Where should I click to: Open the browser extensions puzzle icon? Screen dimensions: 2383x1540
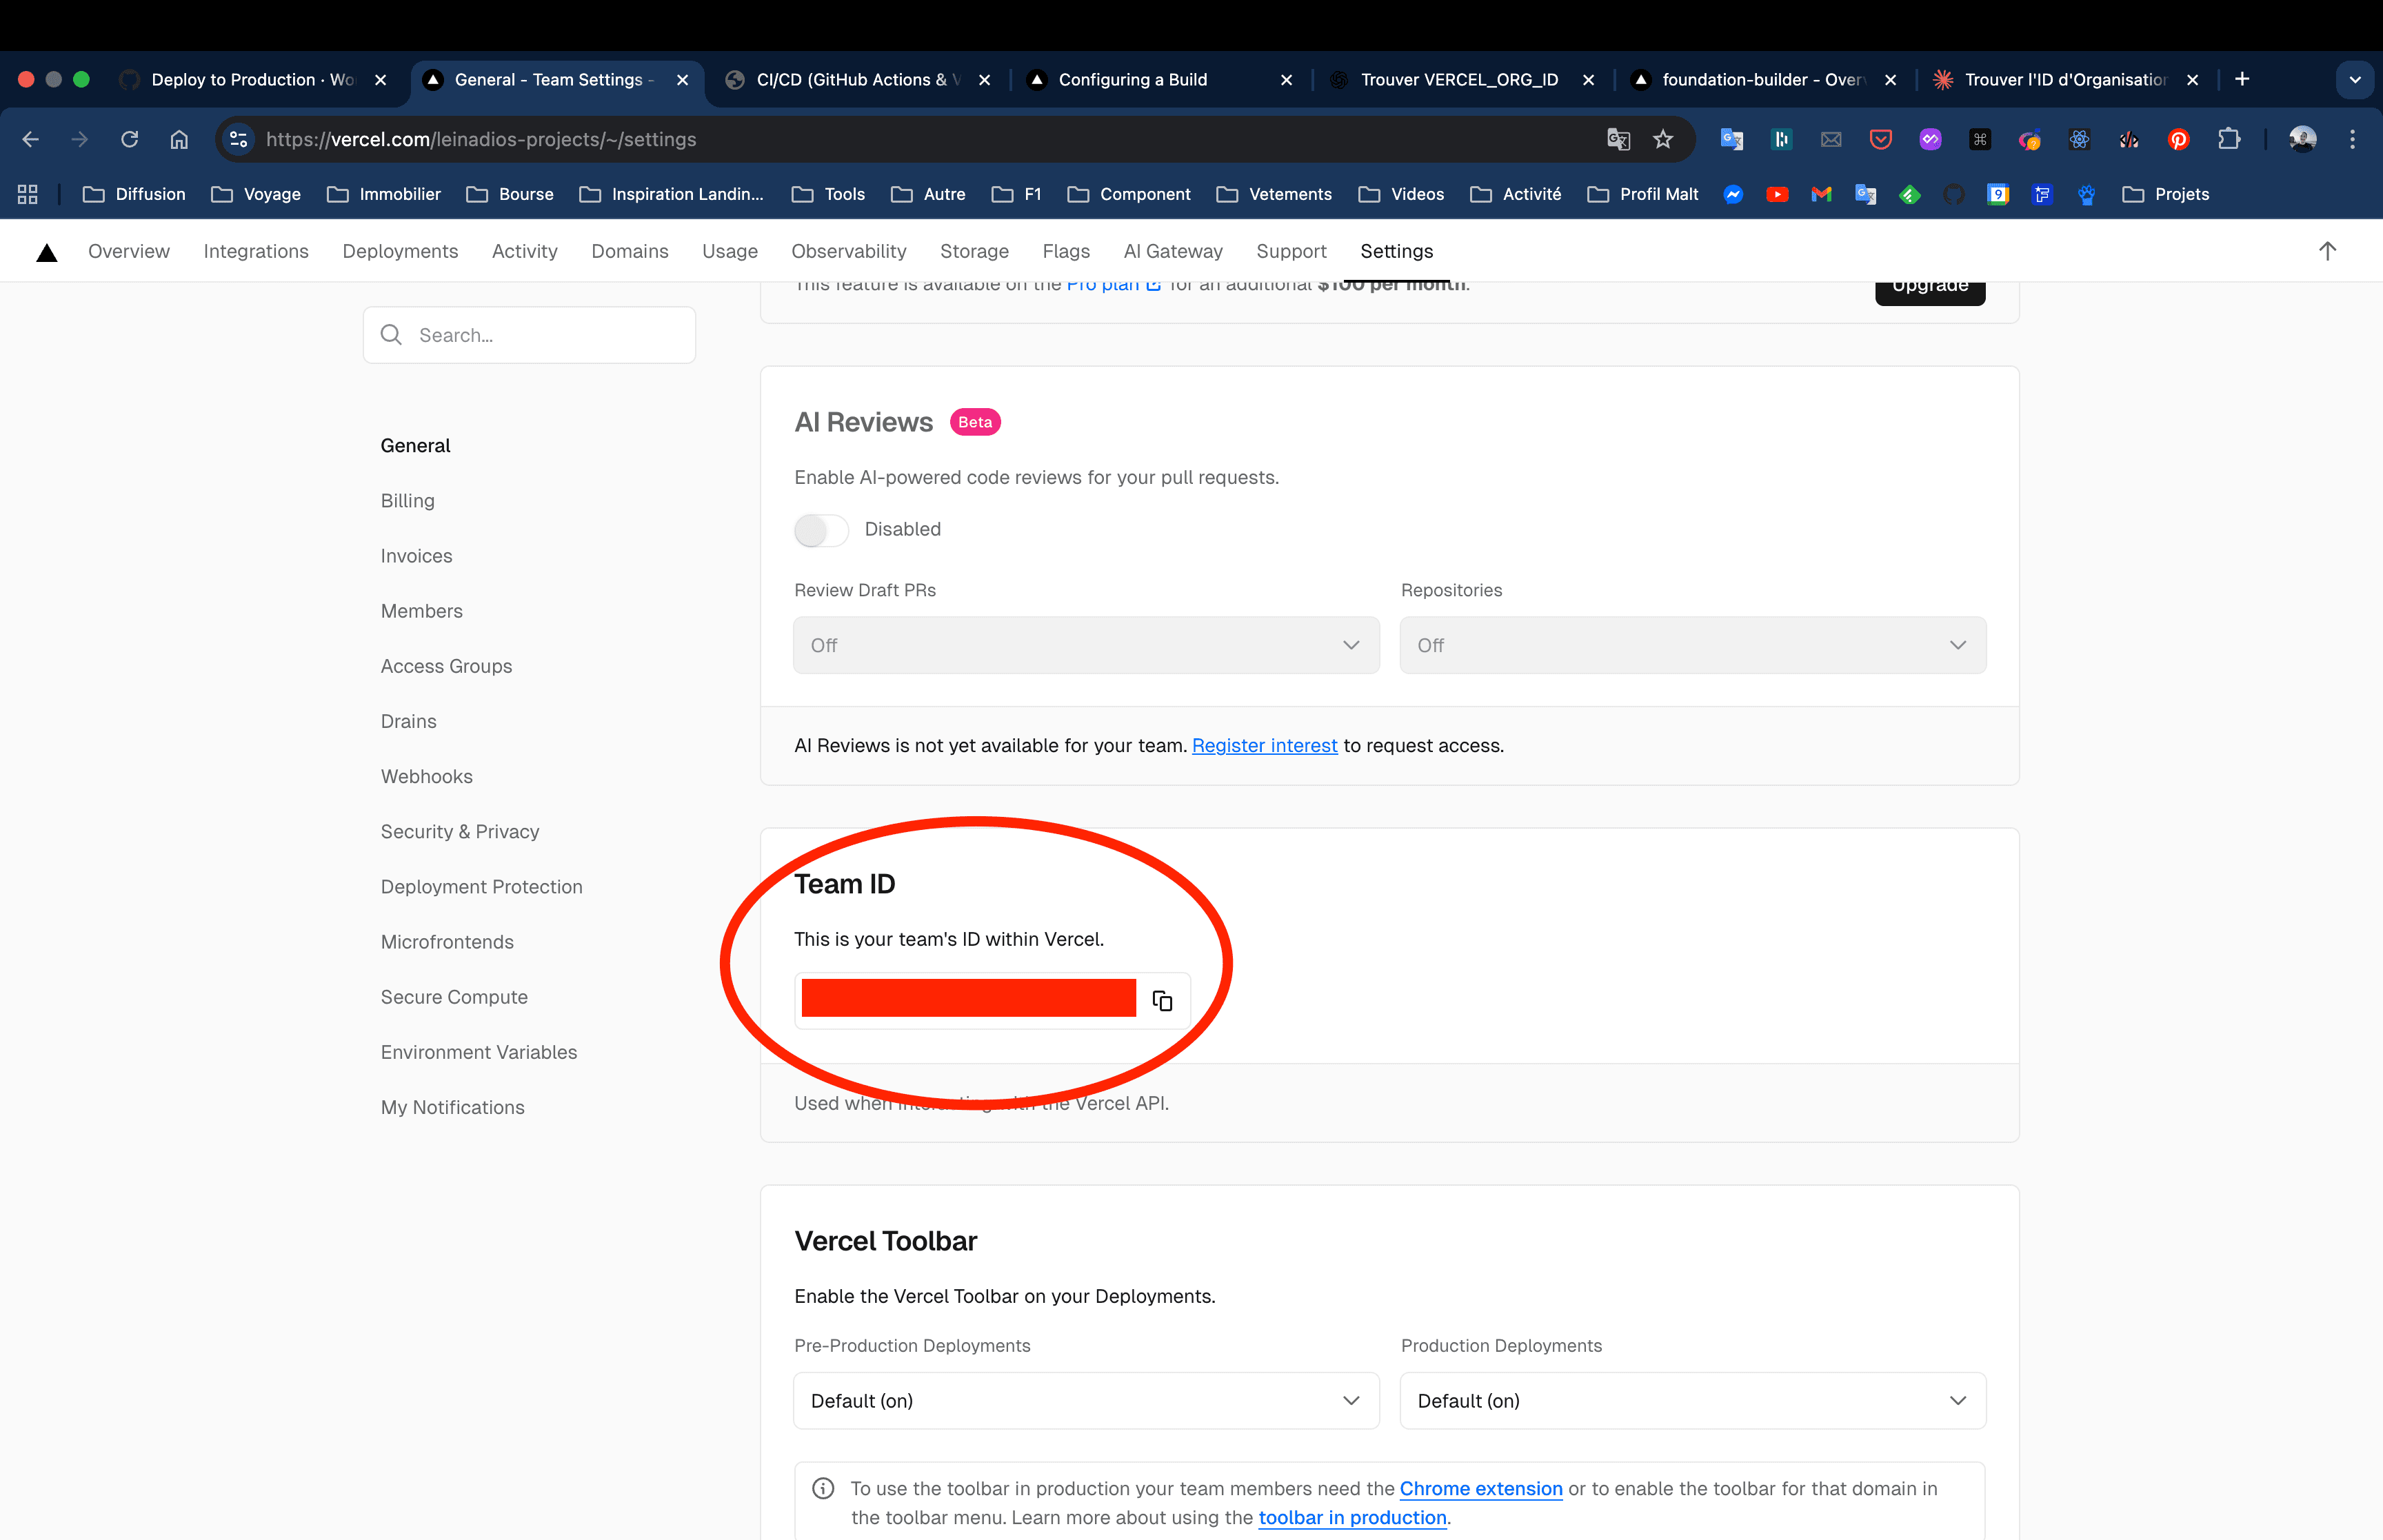(x=2229, y=139)
